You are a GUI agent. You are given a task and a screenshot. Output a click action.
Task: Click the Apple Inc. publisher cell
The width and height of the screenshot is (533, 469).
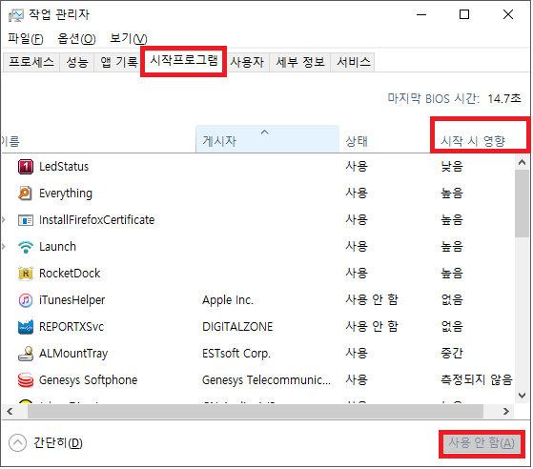pos(228,300)
